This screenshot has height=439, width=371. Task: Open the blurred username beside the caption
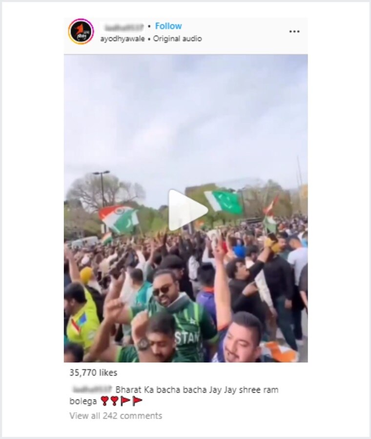click(x=92, y=389)
